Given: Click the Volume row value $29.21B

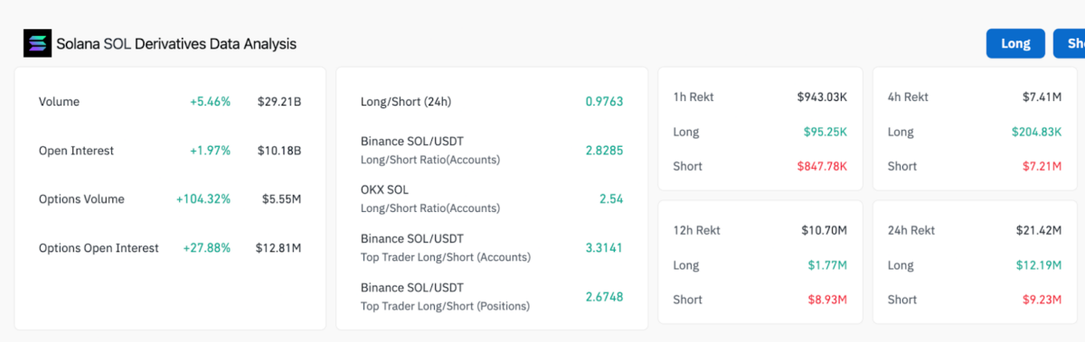Looking at the screenshot, I should coord(278,102).
